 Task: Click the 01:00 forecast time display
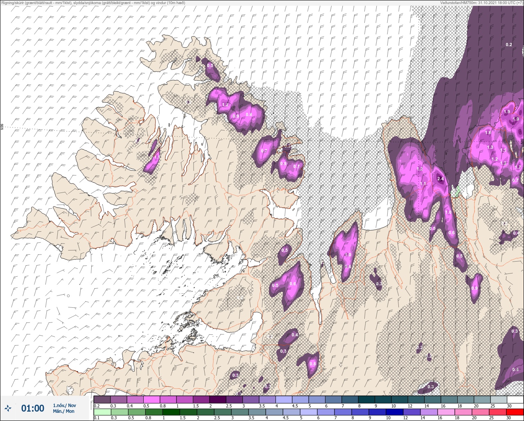pos(33,408)
